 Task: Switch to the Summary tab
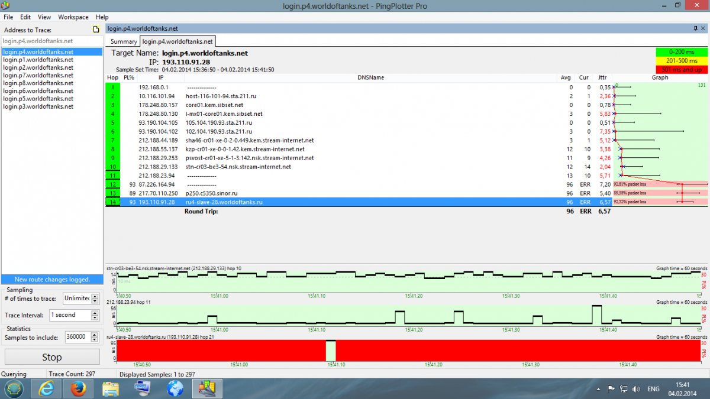click(124, 41)
